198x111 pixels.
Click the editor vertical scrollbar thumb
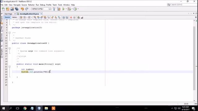[x=194, y=58]
